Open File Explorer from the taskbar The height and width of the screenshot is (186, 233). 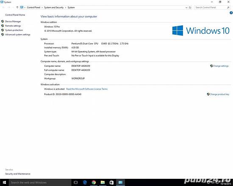(103, 183)
